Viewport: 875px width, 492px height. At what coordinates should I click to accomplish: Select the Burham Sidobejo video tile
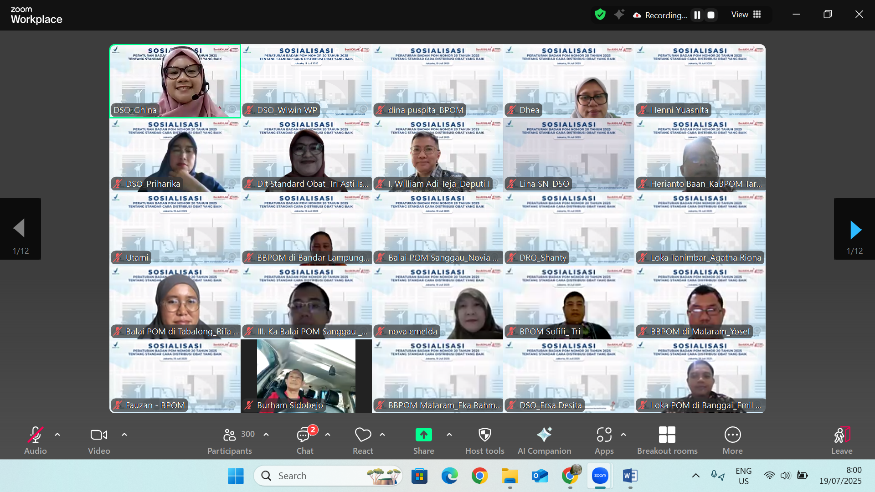pyautogui.click(x=306, y=376)
